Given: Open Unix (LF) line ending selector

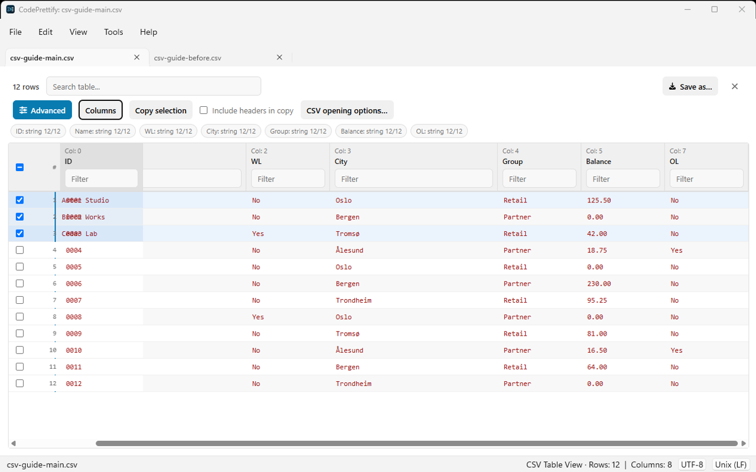Looking at the screenshot, I should coord(731,464).
